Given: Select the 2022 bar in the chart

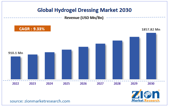Looking at the screenshot, I should [x=16, y=68].
